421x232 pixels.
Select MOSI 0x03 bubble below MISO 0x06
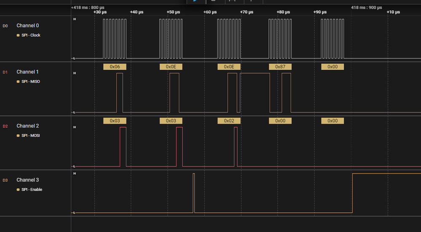[115, 121]
